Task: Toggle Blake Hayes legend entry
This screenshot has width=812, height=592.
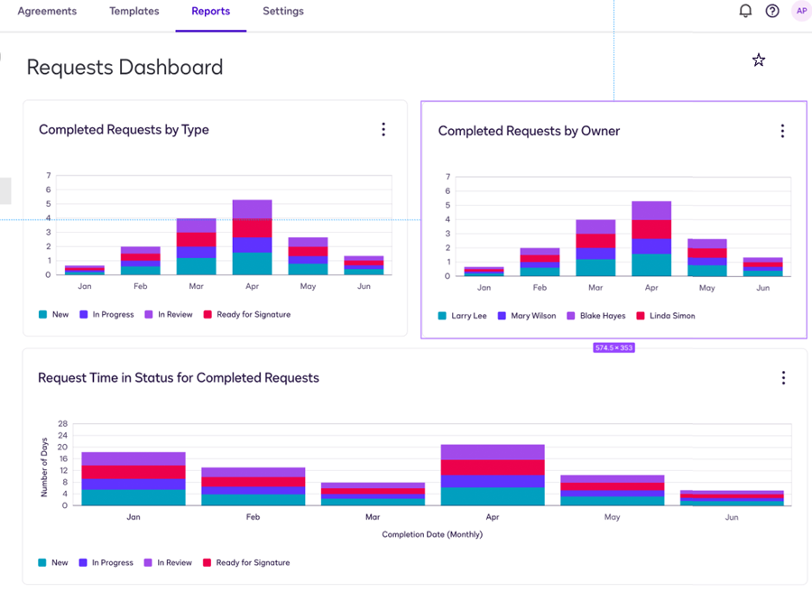Action: [596, 316]
